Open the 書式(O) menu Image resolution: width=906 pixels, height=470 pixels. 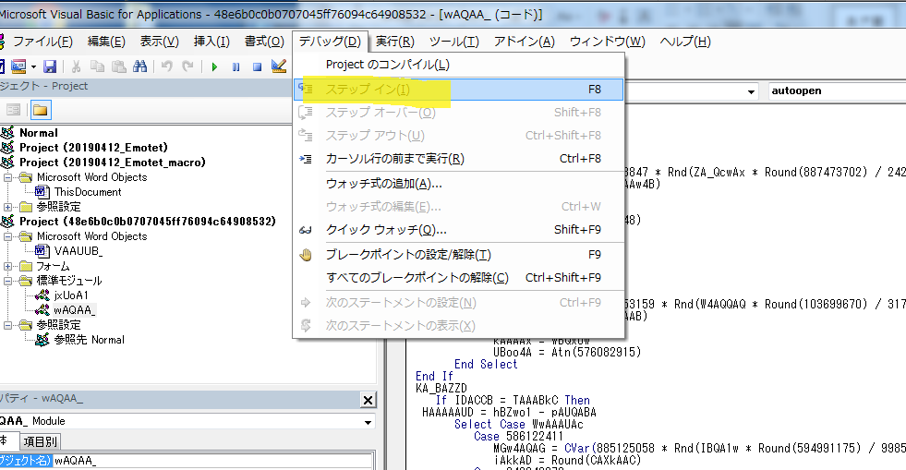pos(264,42)
